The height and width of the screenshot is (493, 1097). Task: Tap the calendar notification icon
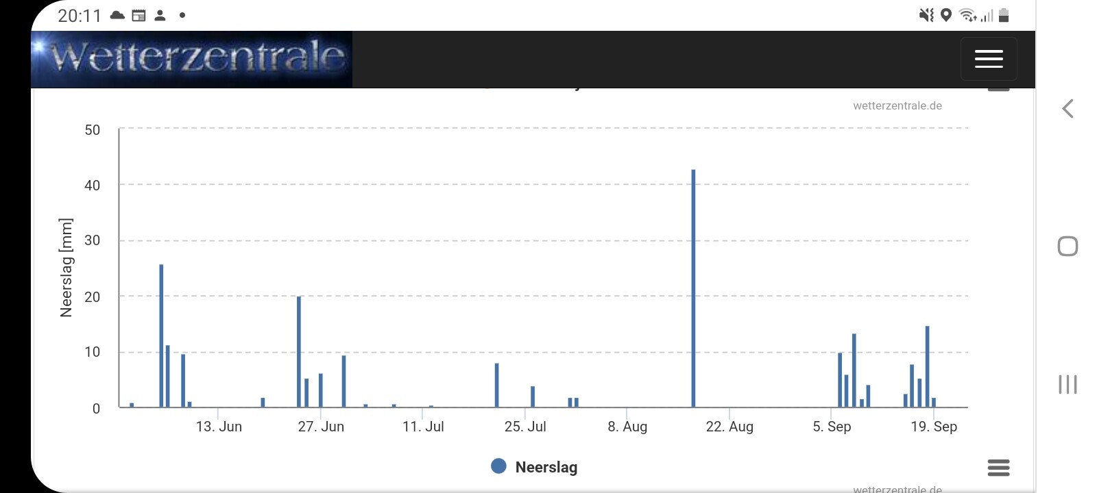[x=138, y=15]
